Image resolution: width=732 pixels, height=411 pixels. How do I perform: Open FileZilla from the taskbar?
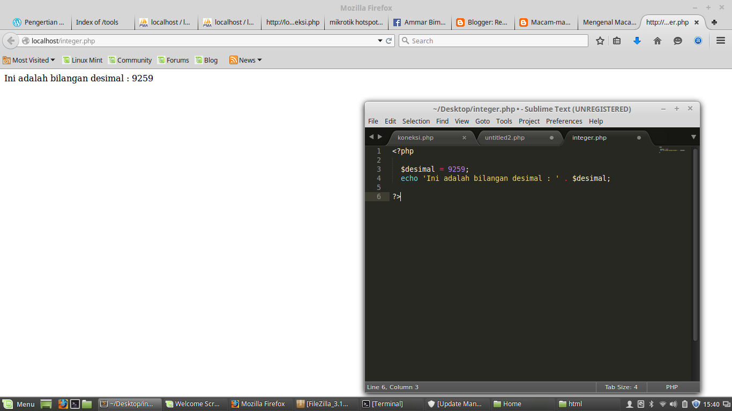(325, 404)
